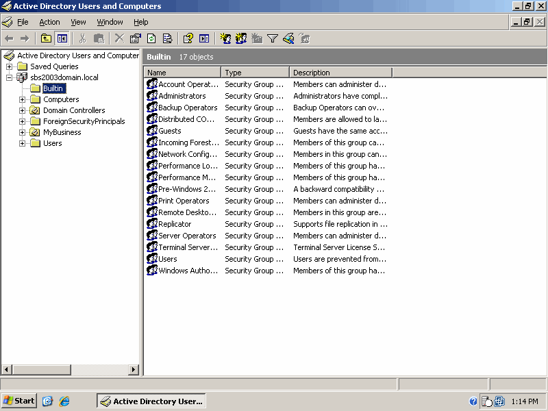
Task: Sort by the Description column header
Action: point(340,73)
